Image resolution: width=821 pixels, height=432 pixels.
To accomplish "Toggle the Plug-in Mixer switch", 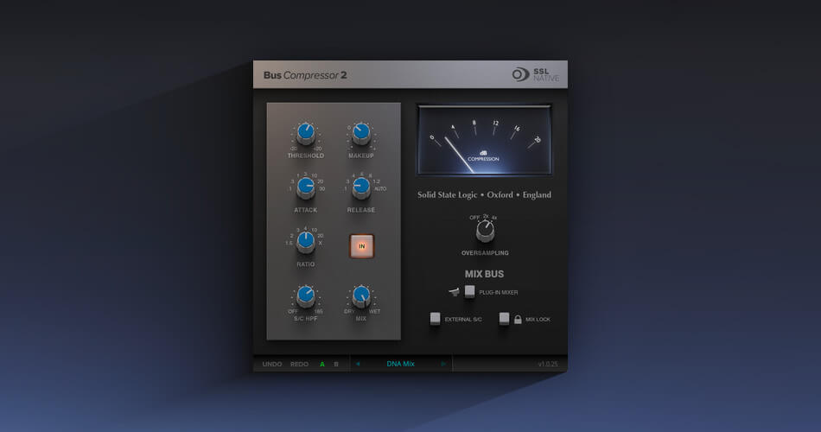I will click(x=469, y=292).
